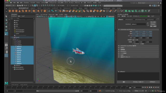
Task: Expand the UUID section
Action: point(119,55)
